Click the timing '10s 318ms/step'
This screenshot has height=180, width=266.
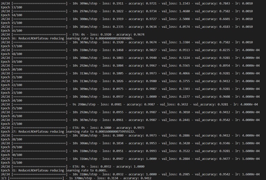85,174
